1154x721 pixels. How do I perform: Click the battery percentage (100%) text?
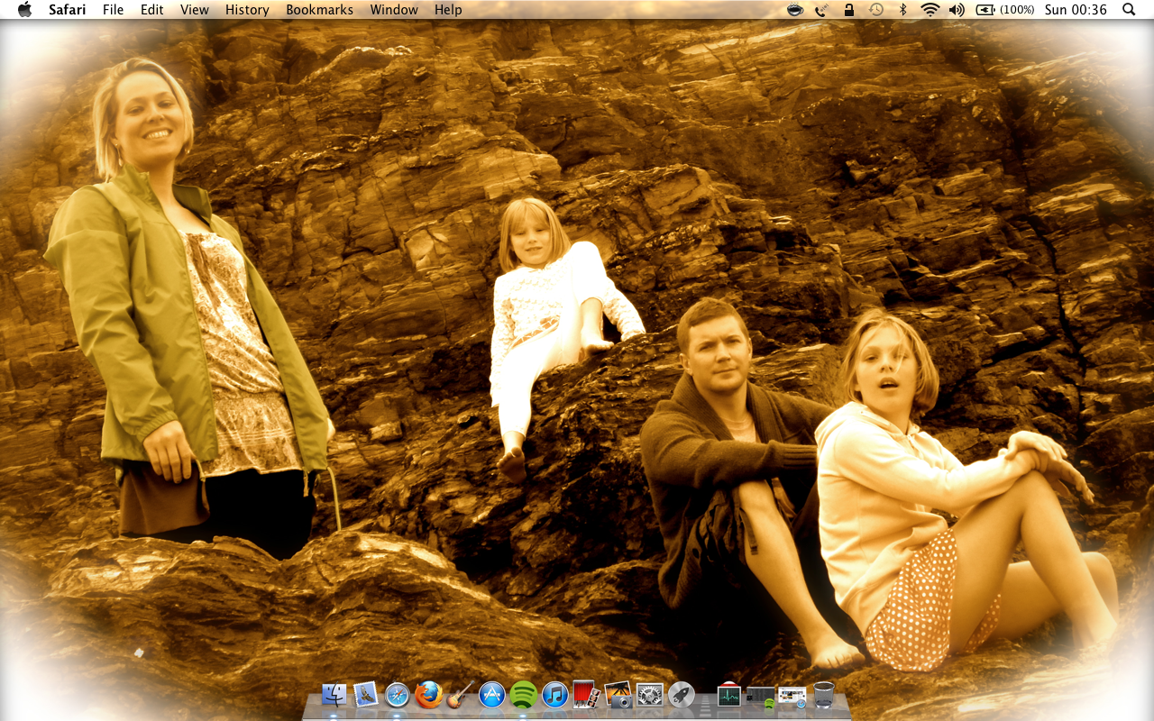[x=1017, y=10]
